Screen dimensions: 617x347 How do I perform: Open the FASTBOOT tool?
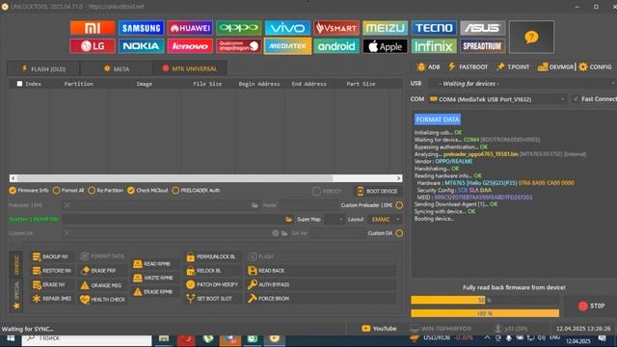[x=469, y=67]
